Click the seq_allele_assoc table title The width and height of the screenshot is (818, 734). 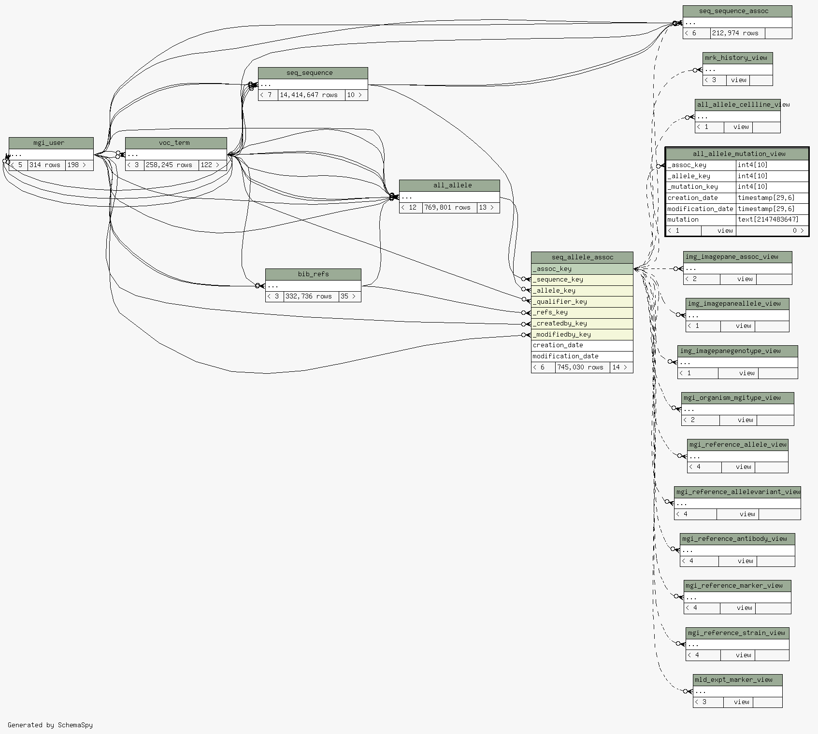(x=582, y=257)
